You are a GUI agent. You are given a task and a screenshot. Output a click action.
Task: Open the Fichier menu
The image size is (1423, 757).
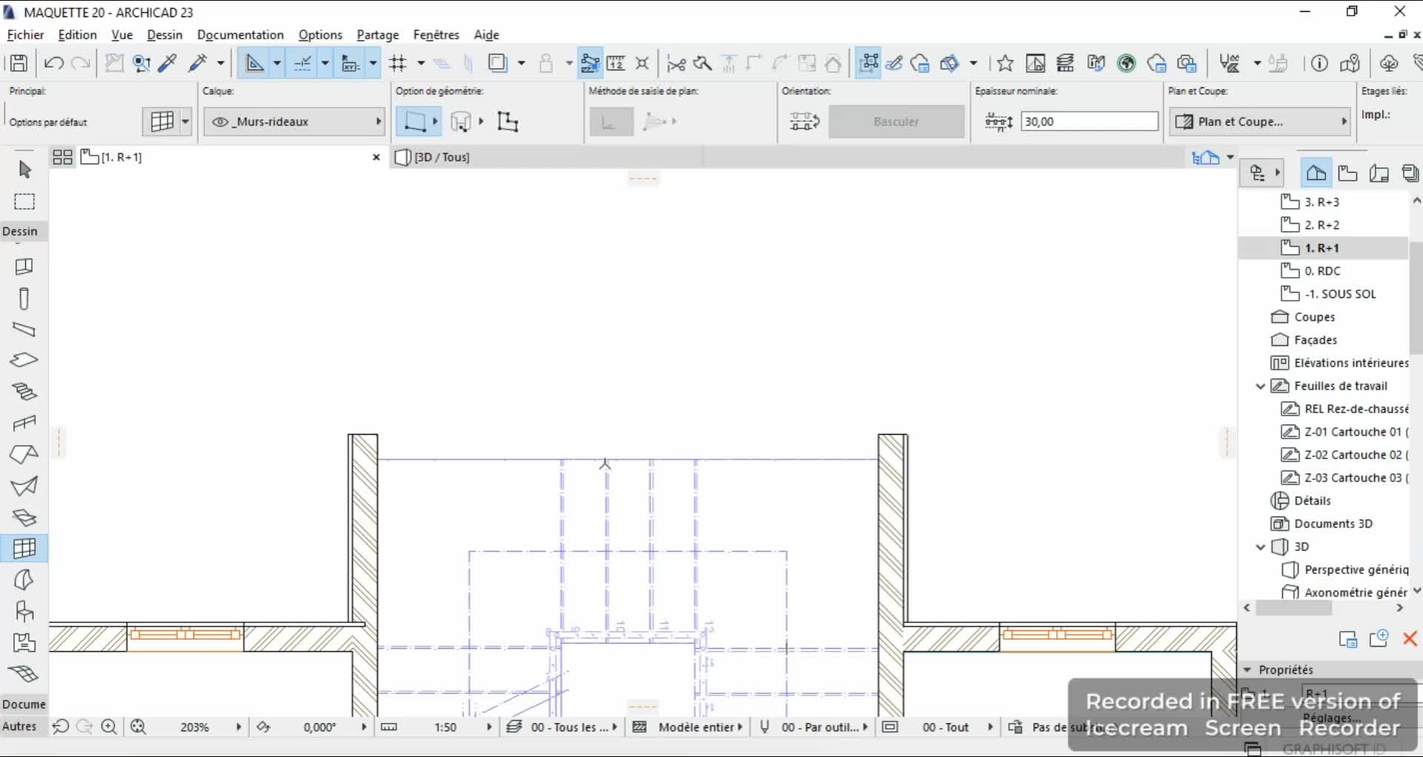(25, 35)
